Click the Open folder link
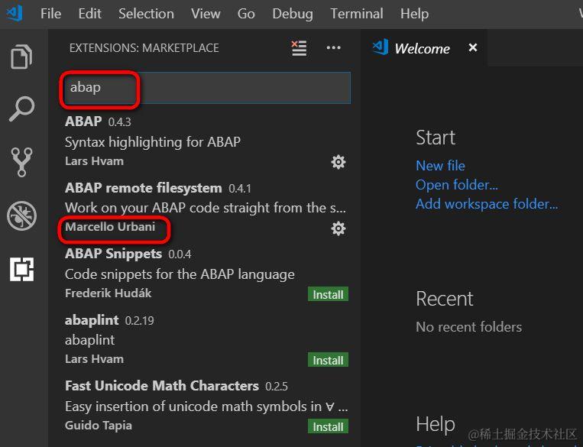583x447 pixels. 457,185
